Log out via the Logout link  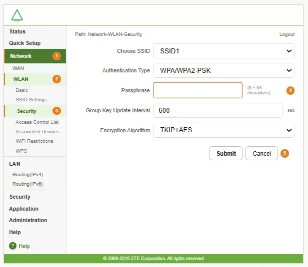(287, 34)
